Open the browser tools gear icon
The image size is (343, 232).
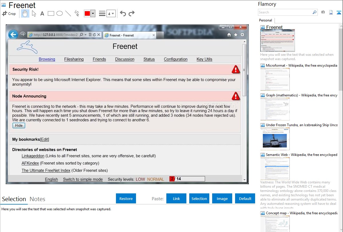(243, 35)
